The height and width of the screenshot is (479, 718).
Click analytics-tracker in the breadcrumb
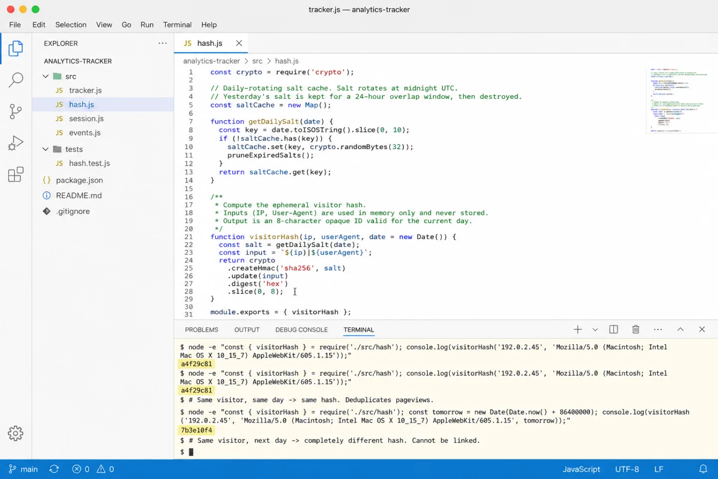pyautogui.click(x=211, y=61)
